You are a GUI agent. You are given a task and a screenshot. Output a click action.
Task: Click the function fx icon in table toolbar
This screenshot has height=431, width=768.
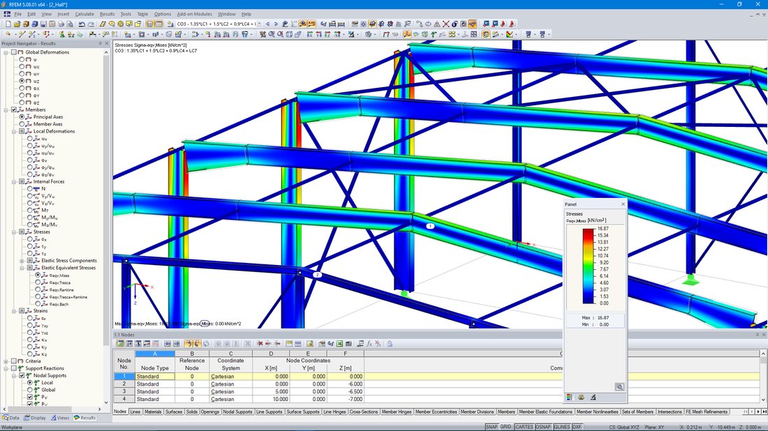(369, 344)
